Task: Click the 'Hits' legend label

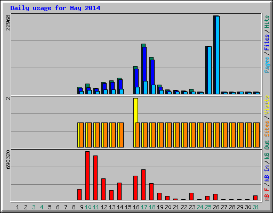Action: coord(267,22)
